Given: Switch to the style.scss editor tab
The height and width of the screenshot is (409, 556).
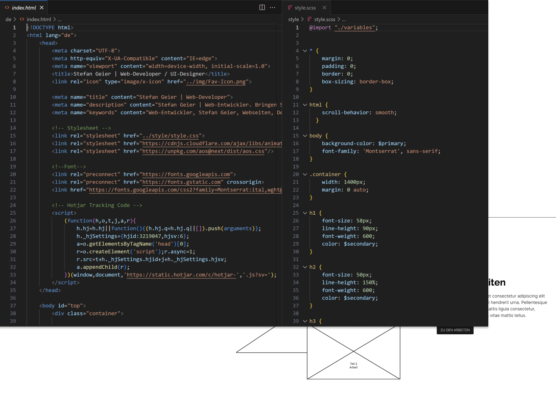Looking at the screenshot, I should 305,8.
